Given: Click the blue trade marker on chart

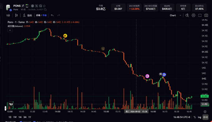Looking at the screenshot, I should [164, 75].
